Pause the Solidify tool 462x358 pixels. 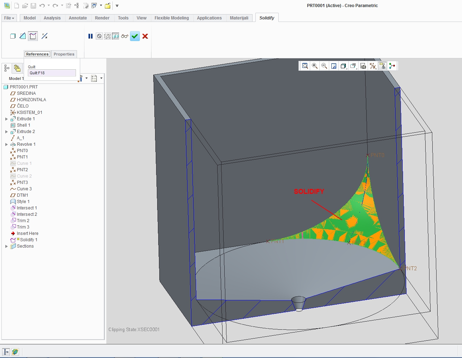(x=90, y=36)
